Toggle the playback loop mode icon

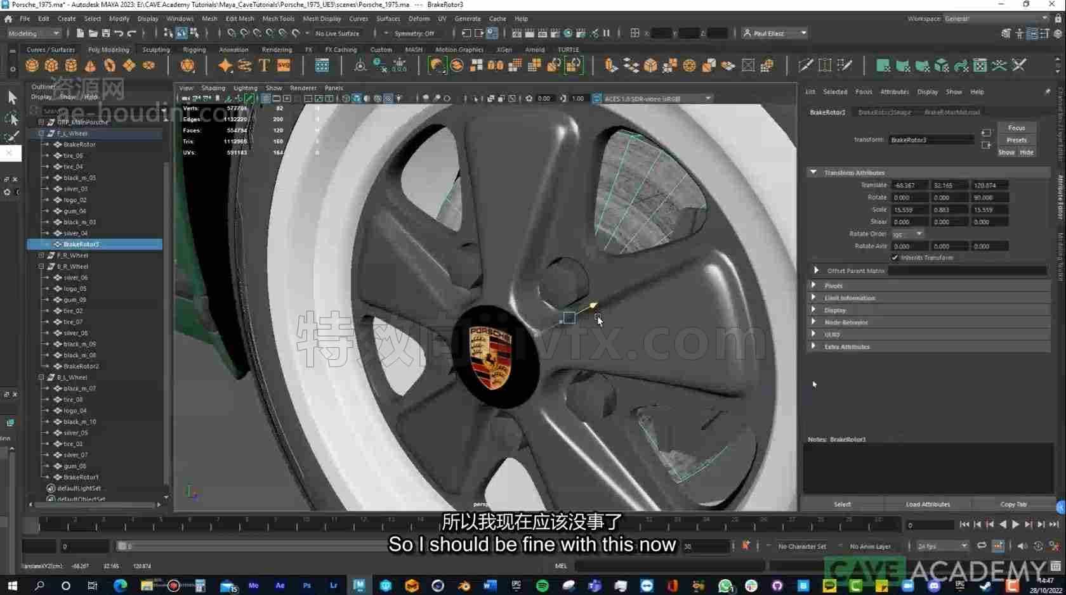(982, 546)
